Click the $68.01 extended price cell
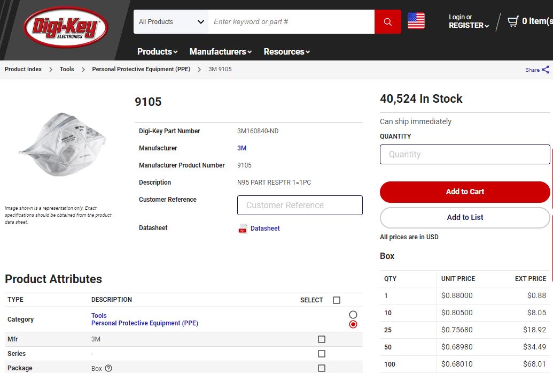The width and height of the screenshot is (553, 373). coord(534,364)
